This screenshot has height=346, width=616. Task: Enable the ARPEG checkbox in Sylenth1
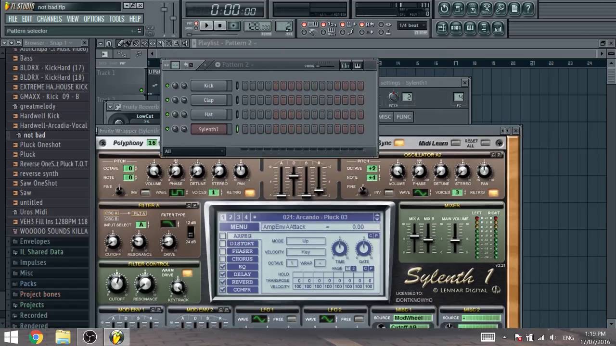click(x=222, y=236)
